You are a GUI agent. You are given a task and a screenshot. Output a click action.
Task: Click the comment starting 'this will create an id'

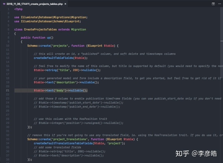pyautogui.click(x=105, y=54)
